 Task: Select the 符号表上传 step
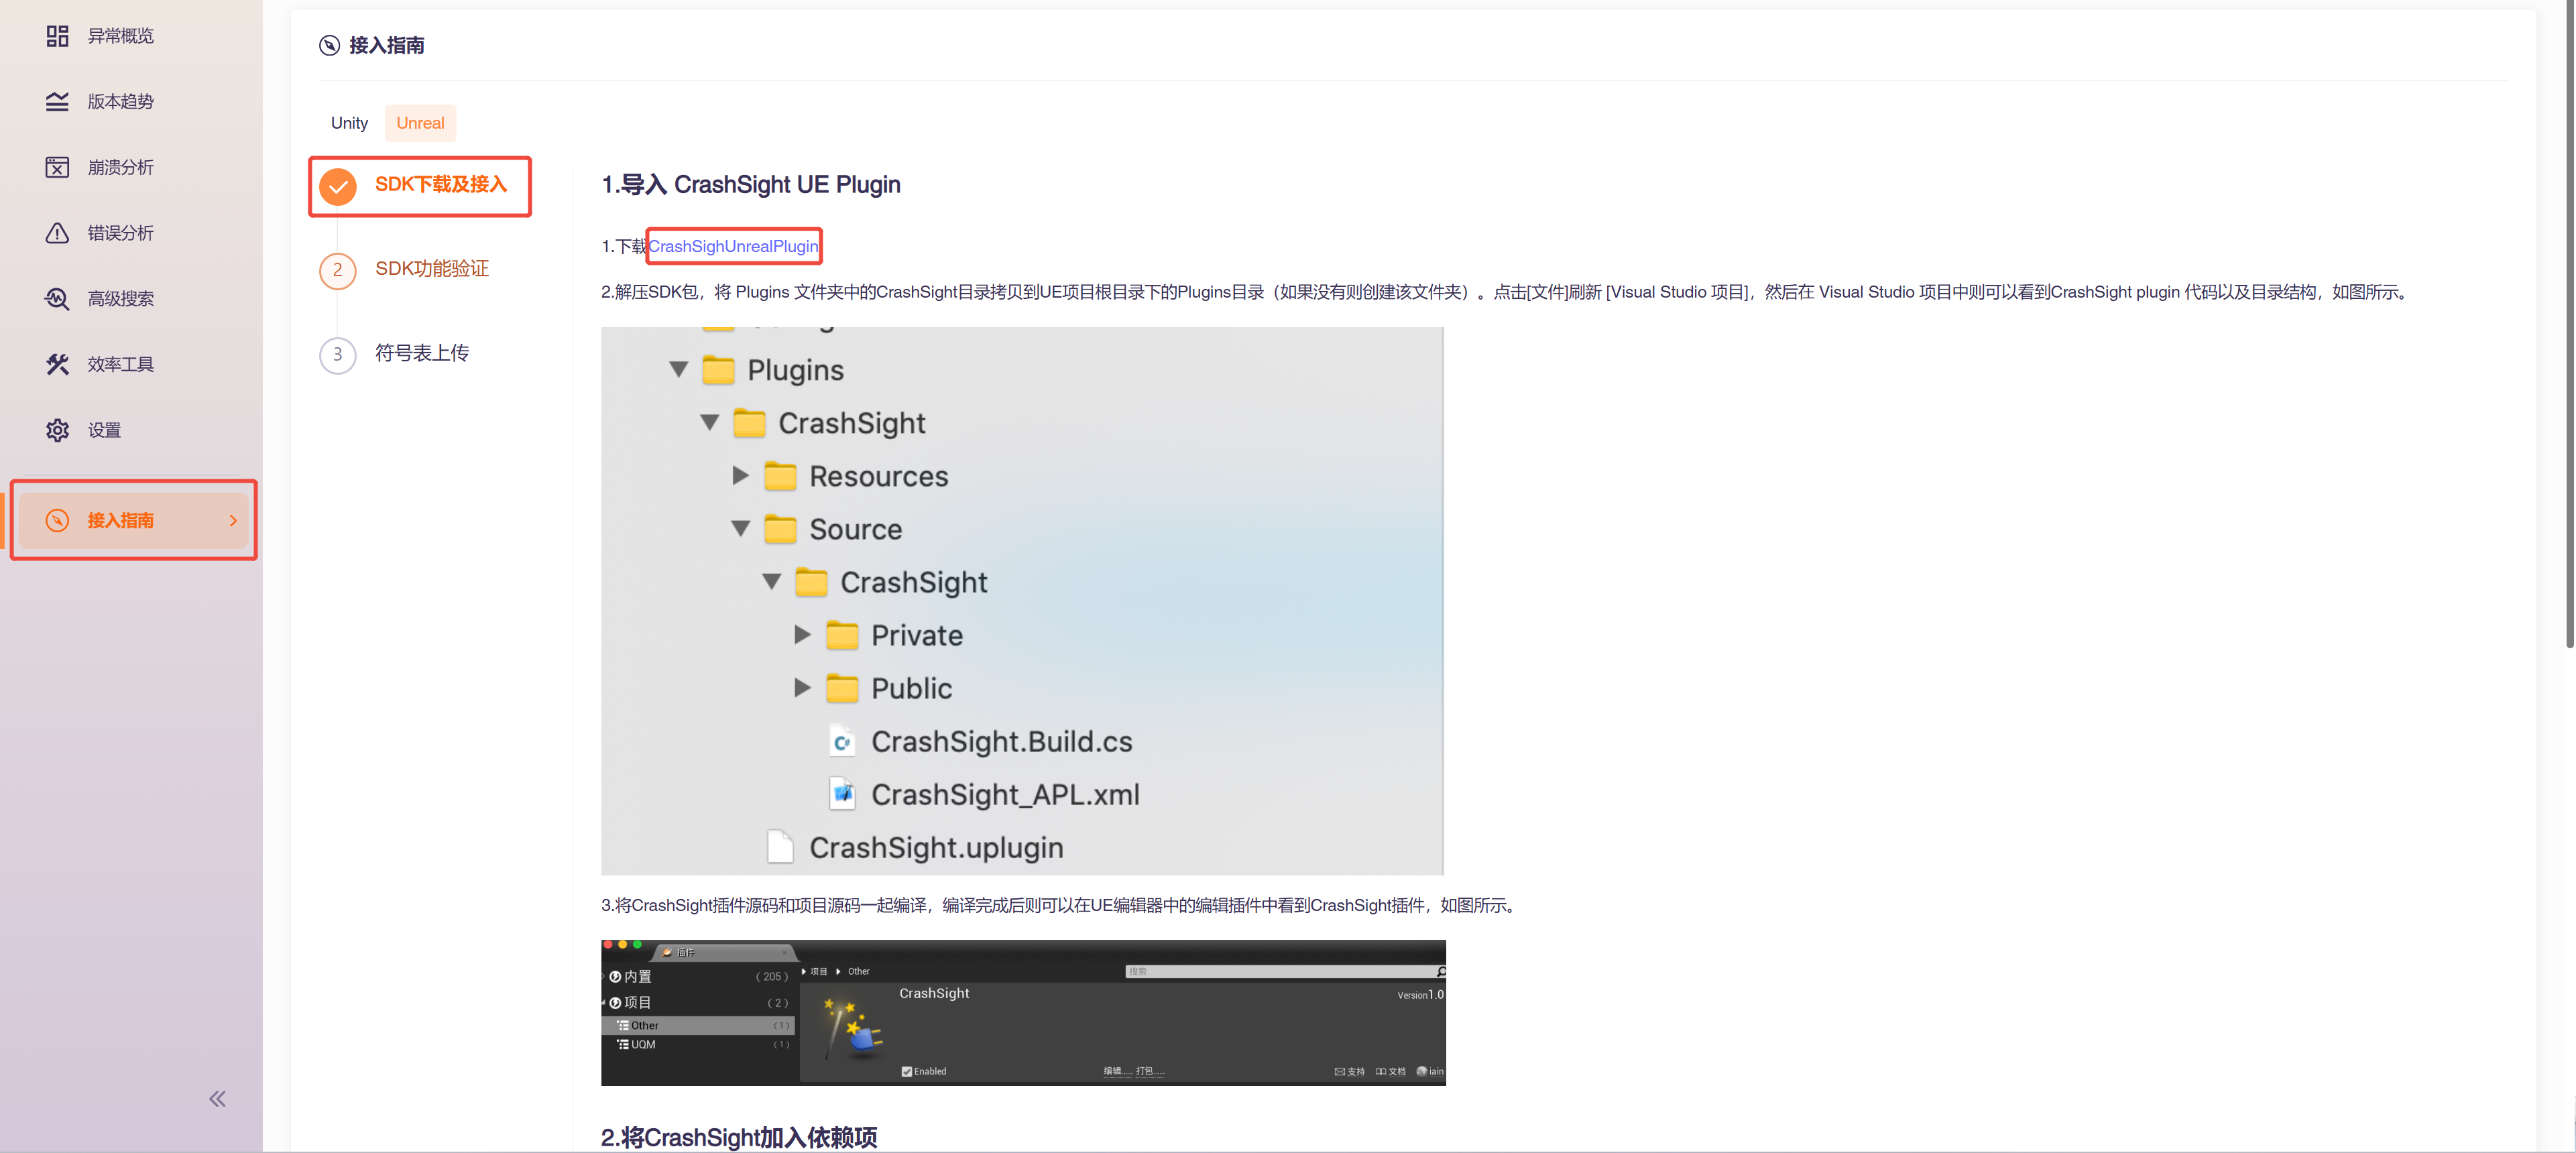pos(421,353)
